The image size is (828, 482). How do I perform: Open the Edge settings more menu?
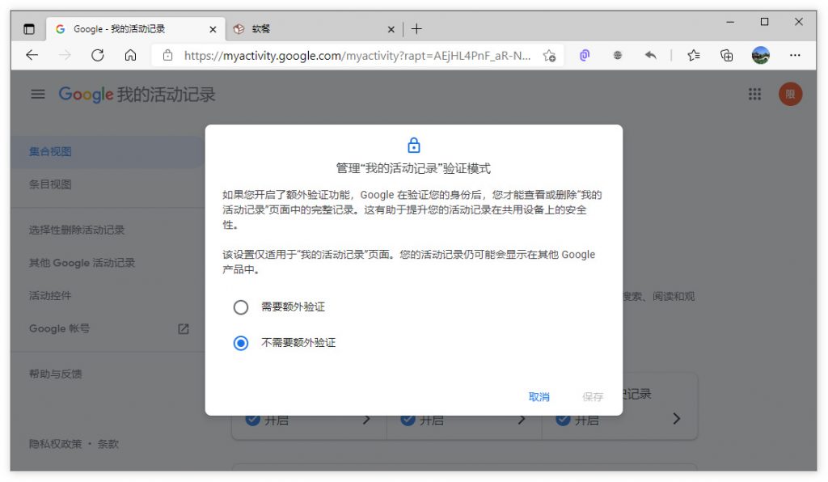796,55
